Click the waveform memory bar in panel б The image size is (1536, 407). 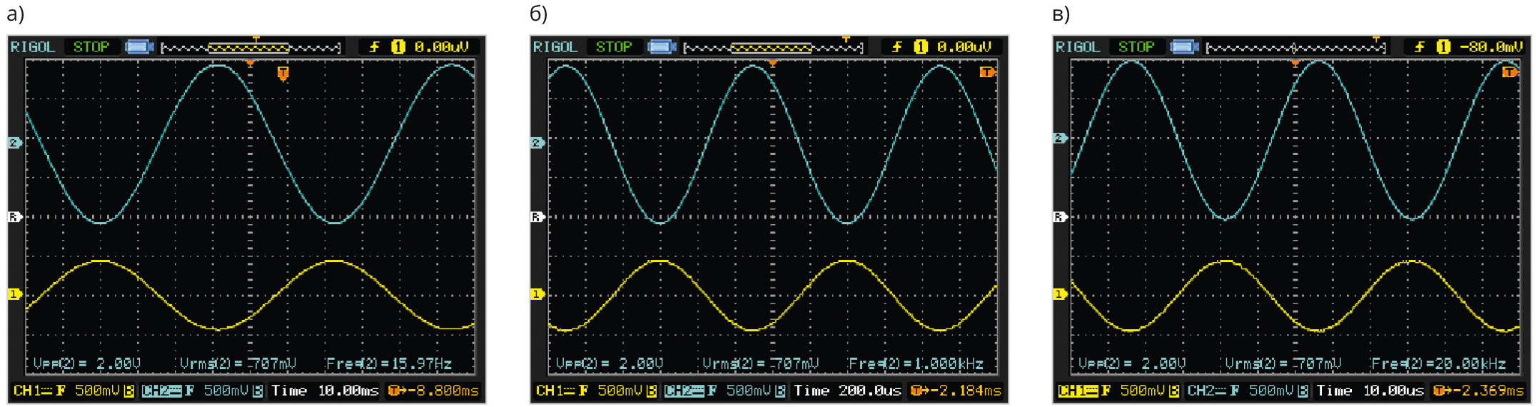[x=772, y=48]
